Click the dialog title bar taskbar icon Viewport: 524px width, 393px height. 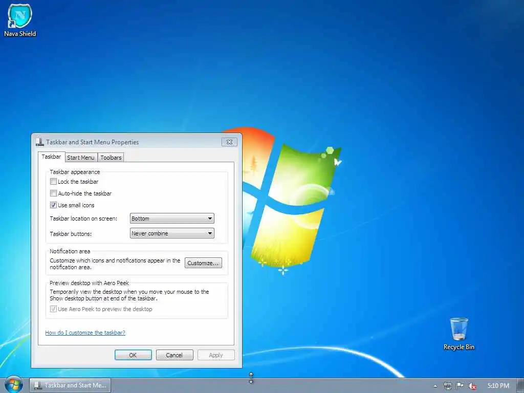click(40, 142)
